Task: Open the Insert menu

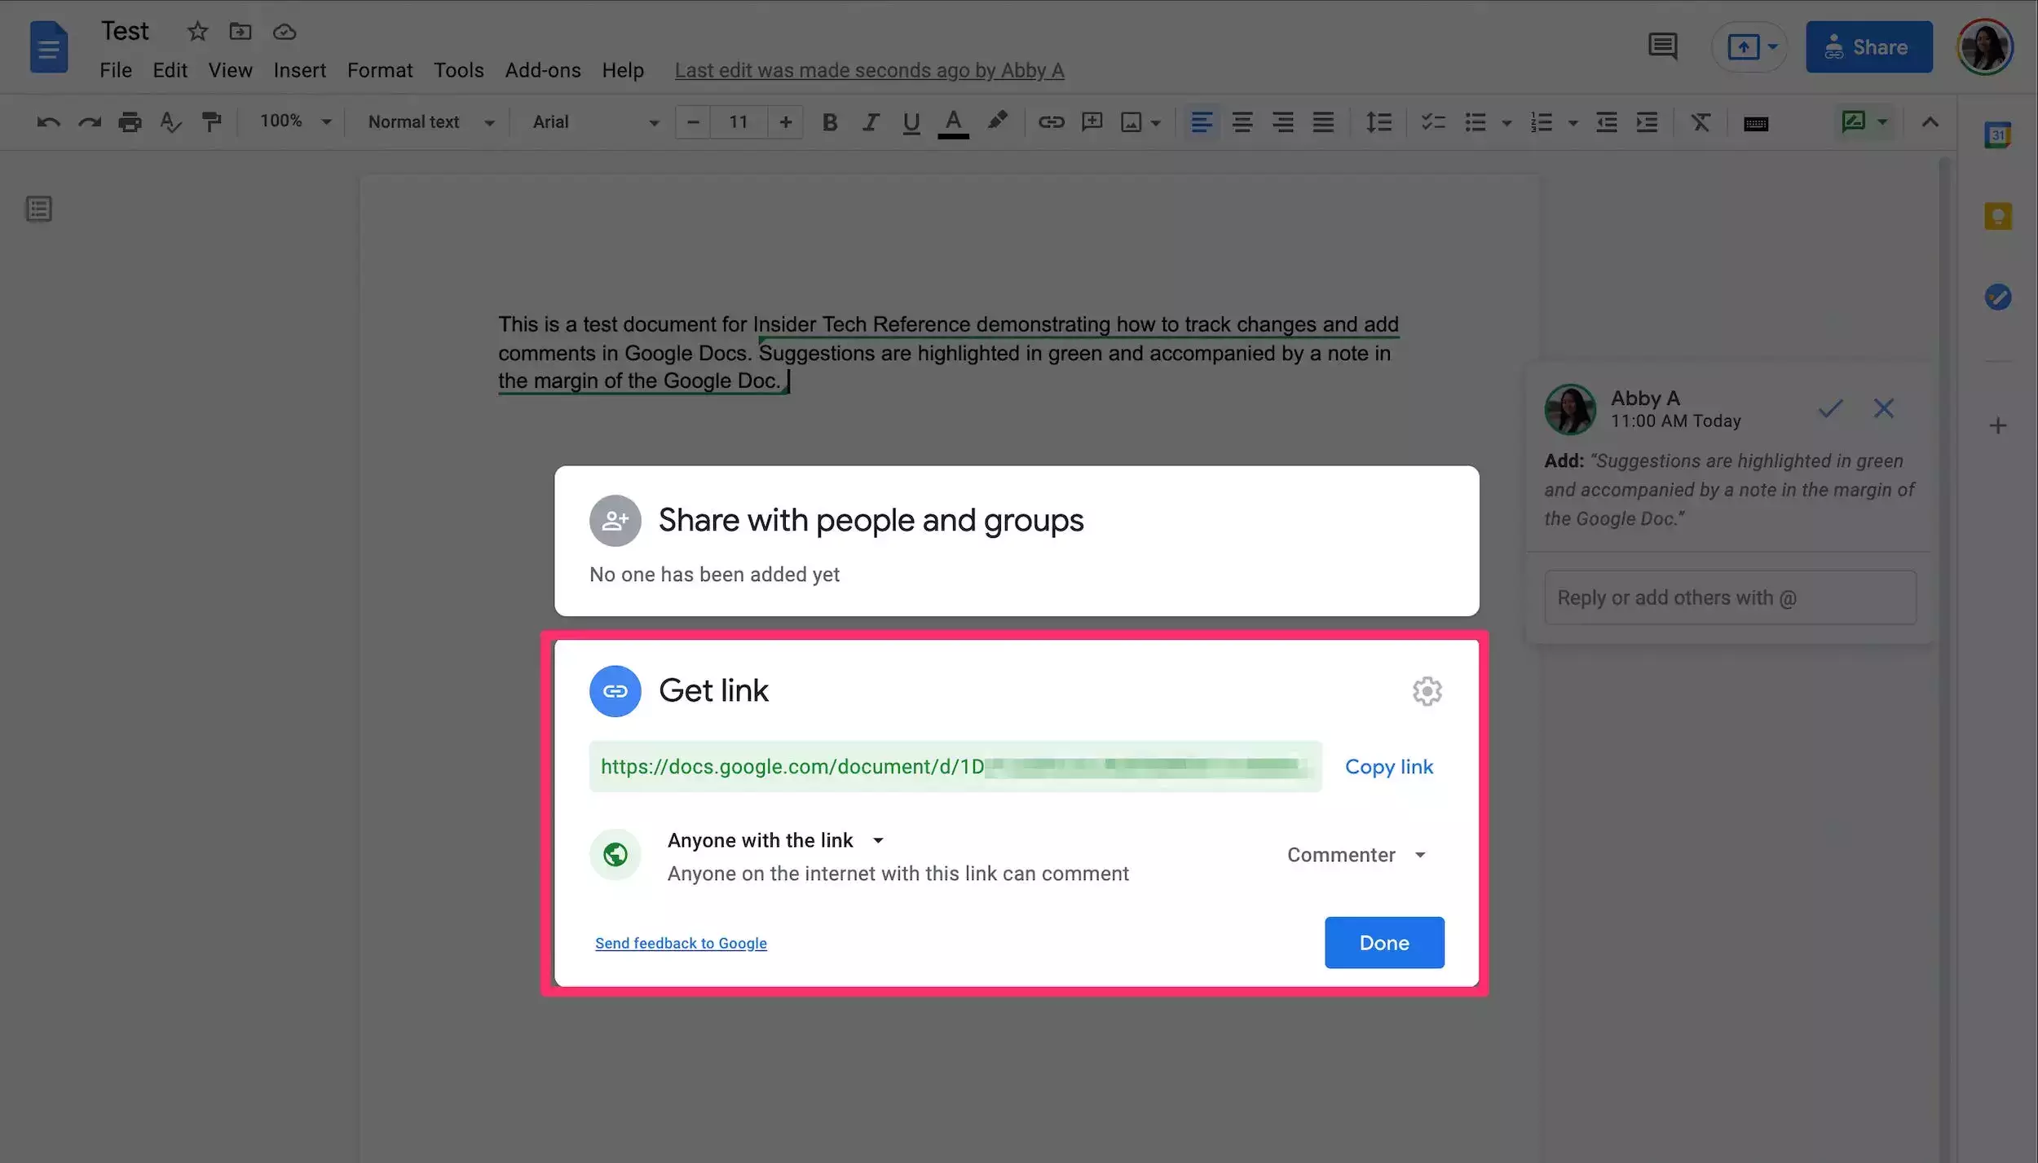Action: click(299, 71)
